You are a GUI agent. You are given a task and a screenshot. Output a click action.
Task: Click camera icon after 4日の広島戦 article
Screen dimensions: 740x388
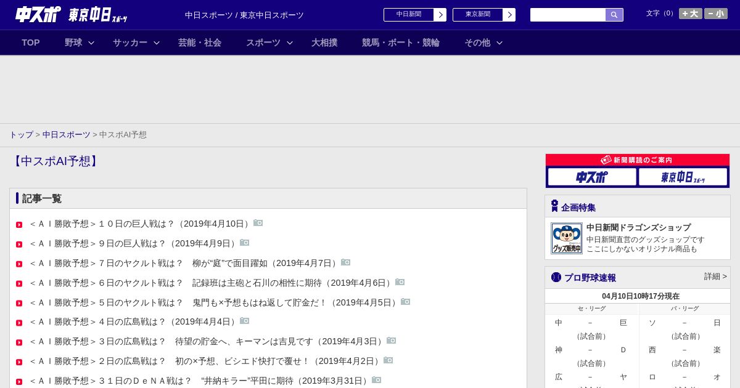pos(245,321)
